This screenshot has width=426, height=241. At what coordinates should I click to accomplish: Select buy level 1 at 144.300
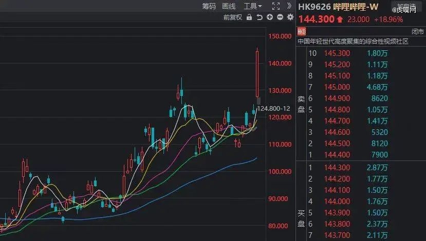point(349,168)
